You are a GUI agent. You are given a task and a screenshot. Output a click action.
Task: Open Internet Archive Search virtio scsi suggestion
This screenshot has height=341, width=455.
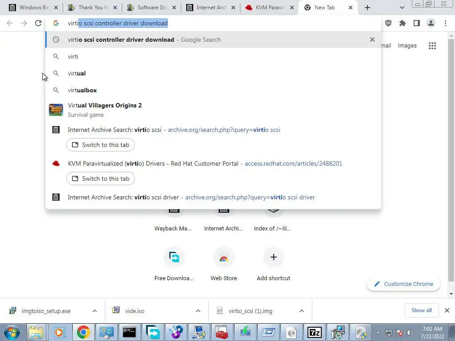pos(213,130)
